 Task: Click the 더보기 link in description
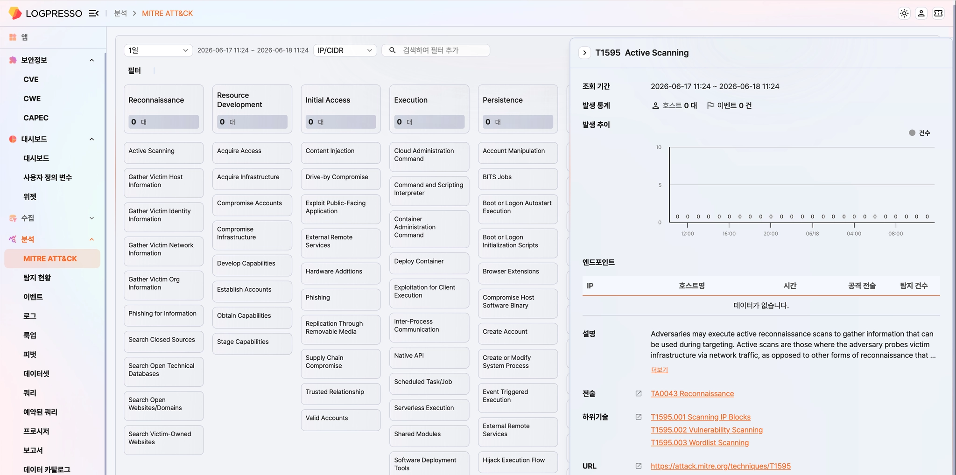click(659, 370)
